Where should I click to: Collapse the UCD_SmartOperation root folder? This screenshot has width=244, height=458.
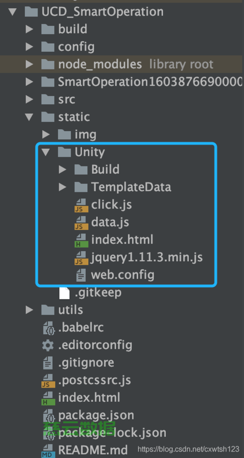click(12, 12)
